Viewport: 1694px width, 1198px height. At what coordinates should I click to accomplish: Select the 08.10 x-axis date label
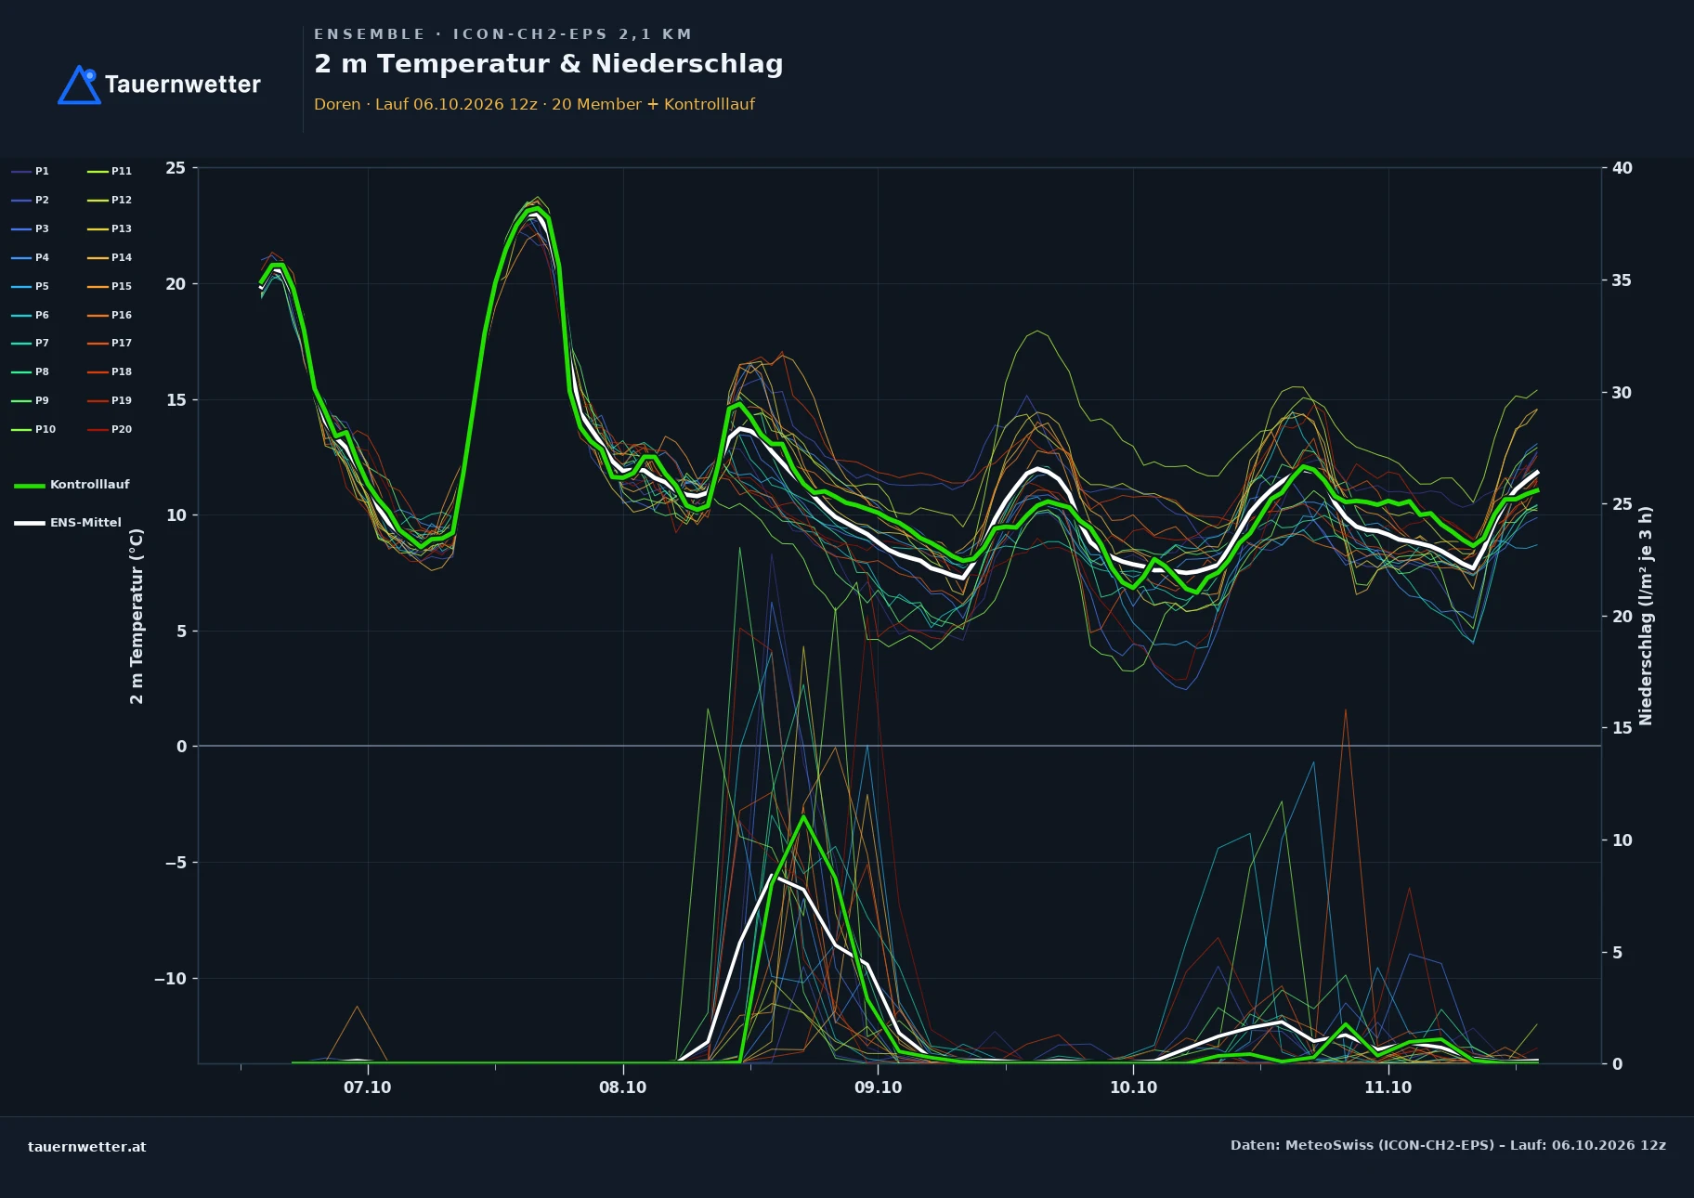tap(623, 1087)
